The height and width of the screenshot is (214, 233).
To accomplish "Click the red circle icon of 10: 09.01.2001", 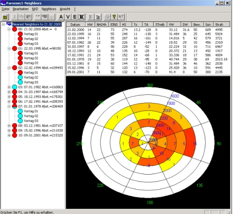I will pos(15,135).
